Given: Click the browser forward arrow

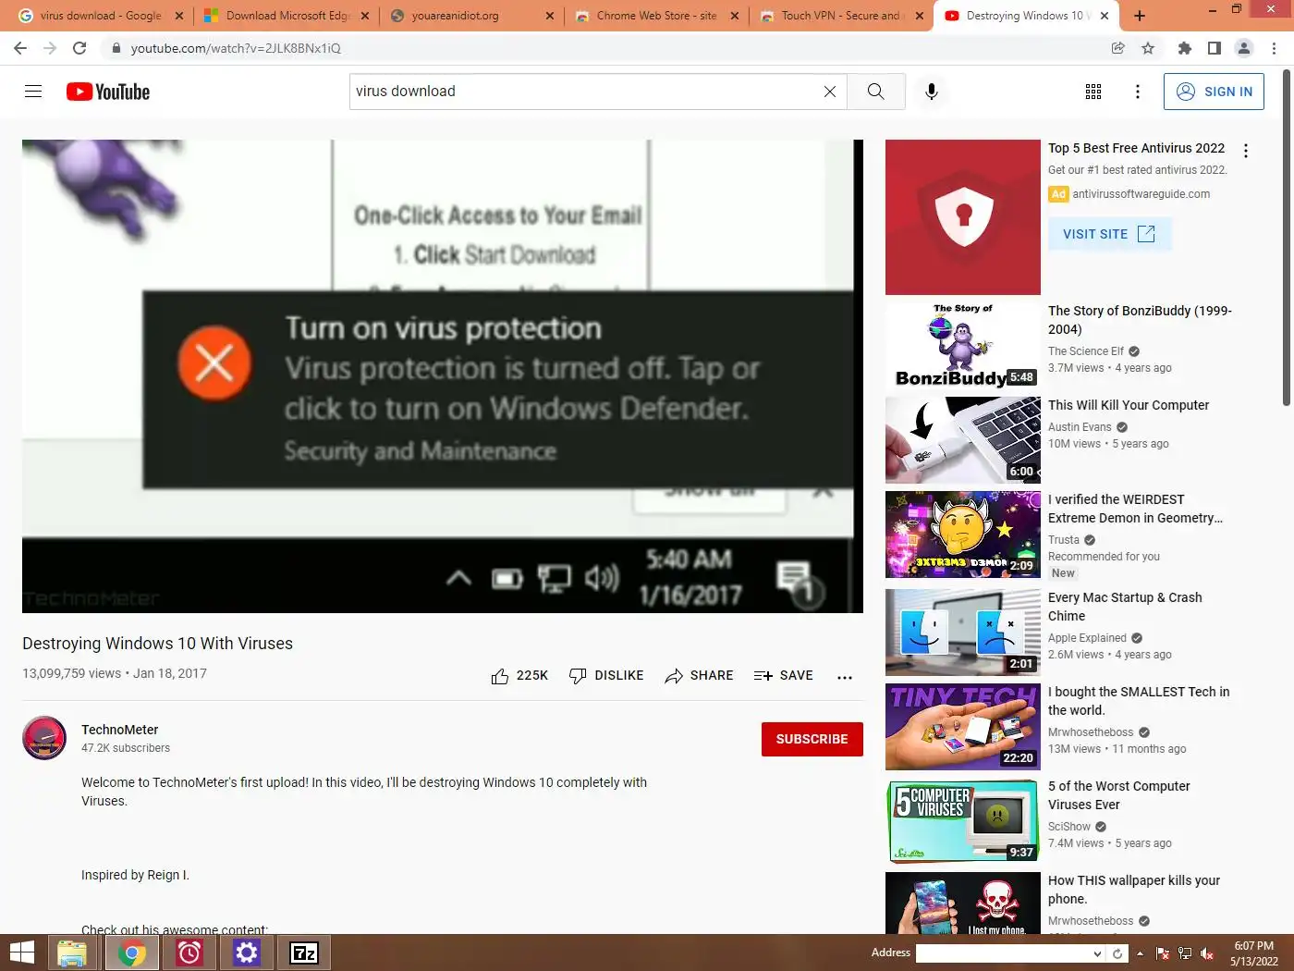Looking at the screenshot, I should pos(50,48).
